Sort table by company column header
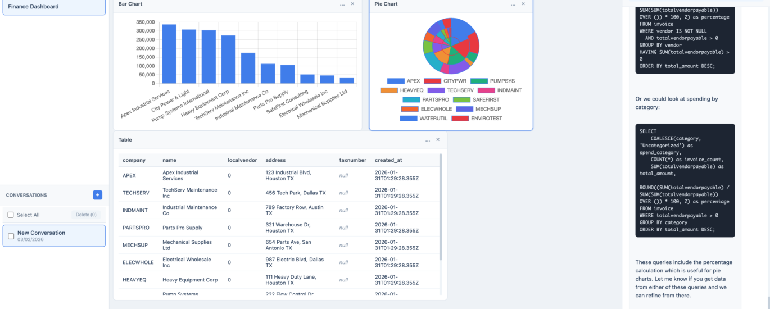This screenshot has height=309, width=770. (x=134, y=160)
